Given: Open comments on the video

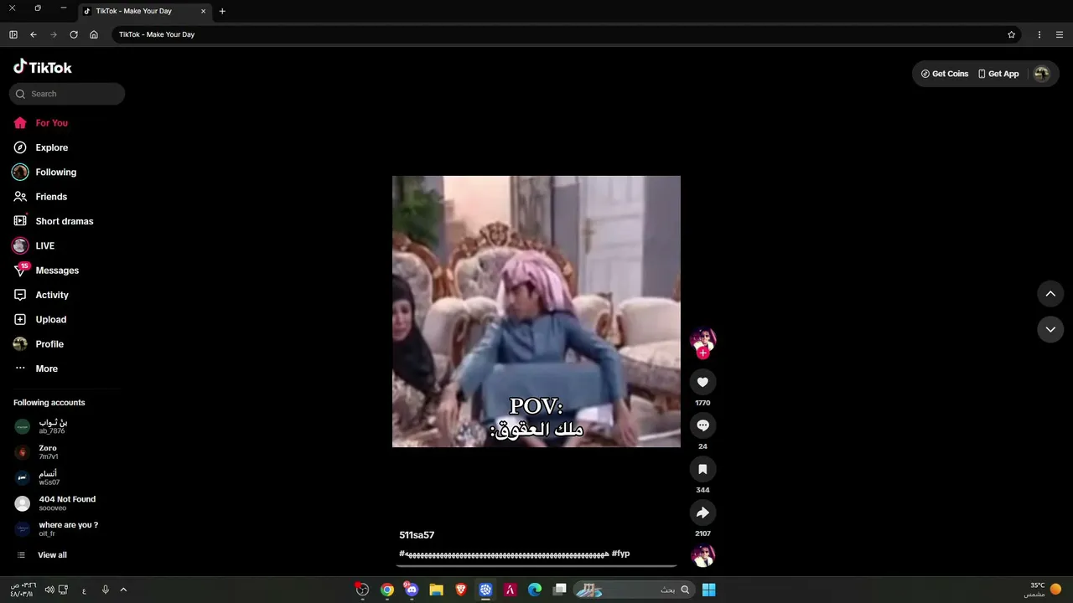Looking at the screenshot, I should click(702, 425).
